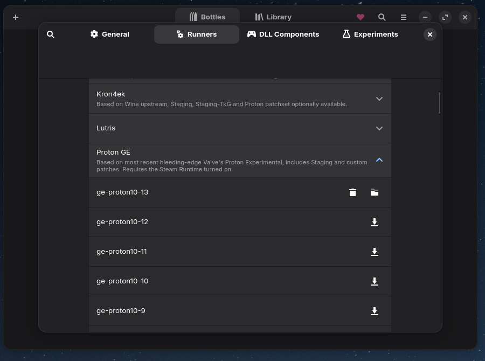Select the ge-proton10-12 row text

point(122,222)
